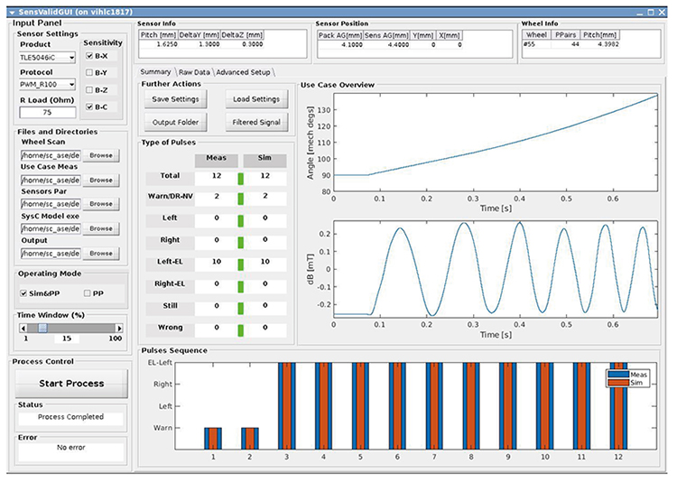Switch to the Raw Data tab
This screenshot has width=677, height=482.
(194, 71)
